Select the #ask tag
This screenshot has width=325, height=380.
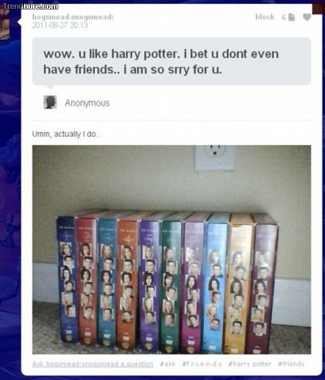(168, 364)
